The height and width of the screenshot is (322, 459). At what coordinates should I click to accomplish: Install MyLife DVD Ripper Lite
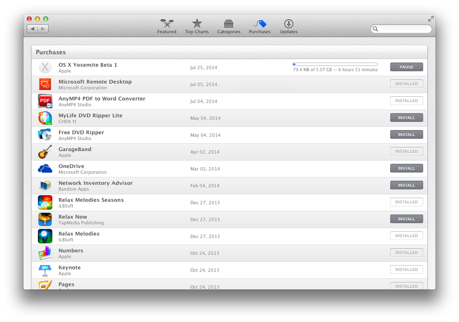(406, 118)
